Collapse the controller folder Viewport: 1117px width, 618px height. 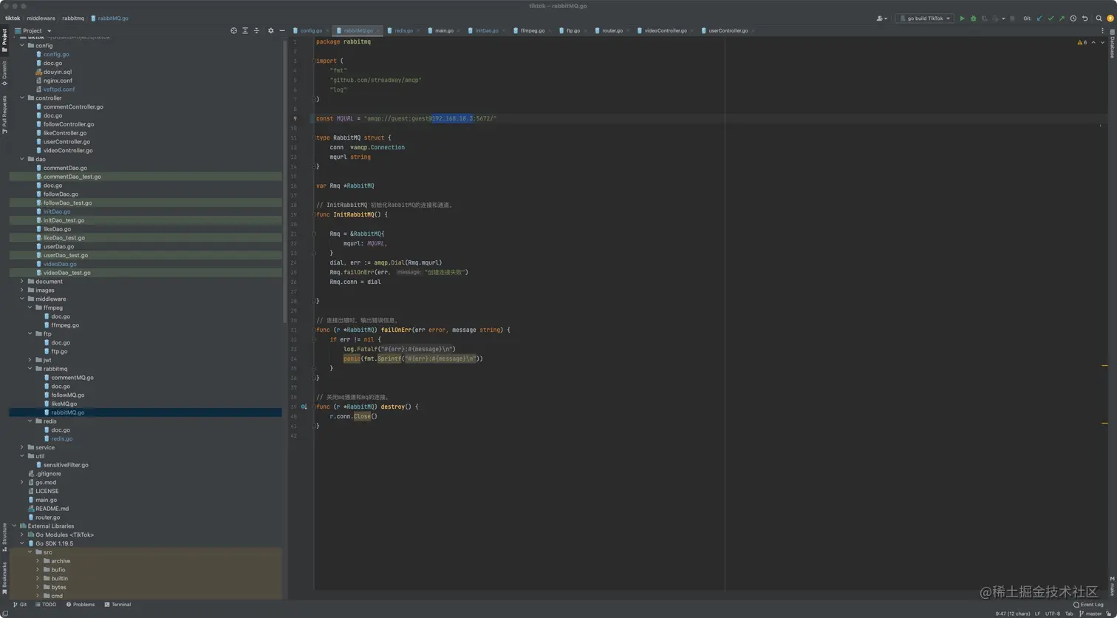pos(22,98)
